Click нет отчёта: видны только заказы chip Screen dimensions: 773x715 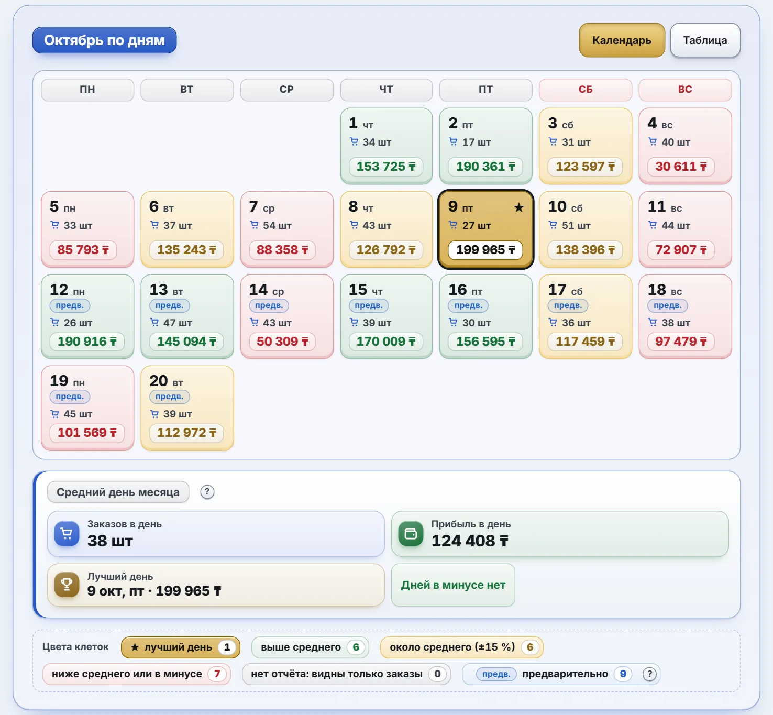click(x=346, y=674)
